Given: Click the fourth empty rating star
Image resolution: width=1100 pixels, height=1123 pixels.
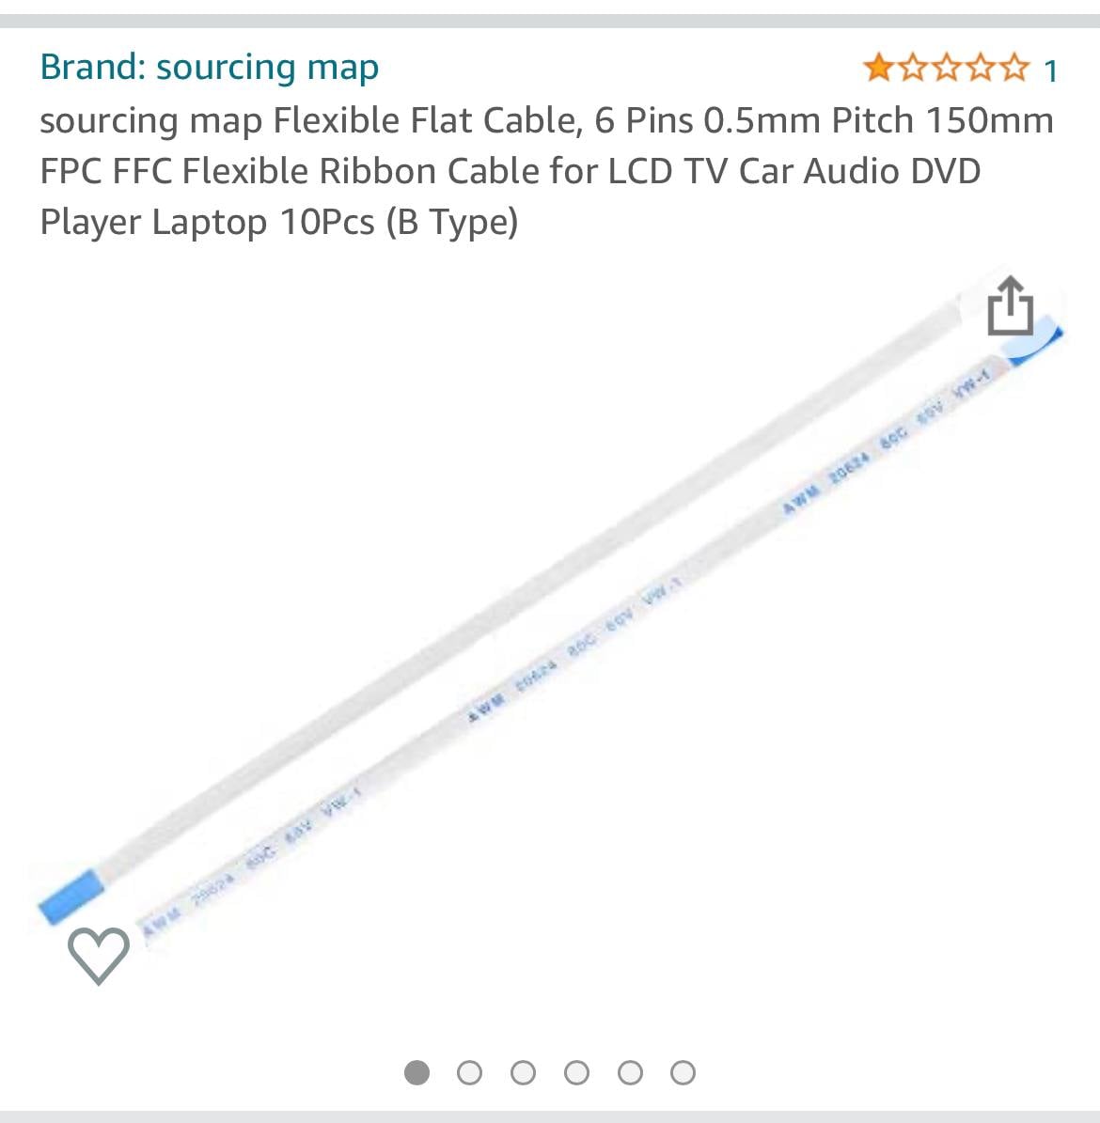Looking at the screenshot, I should click(980, 68).
